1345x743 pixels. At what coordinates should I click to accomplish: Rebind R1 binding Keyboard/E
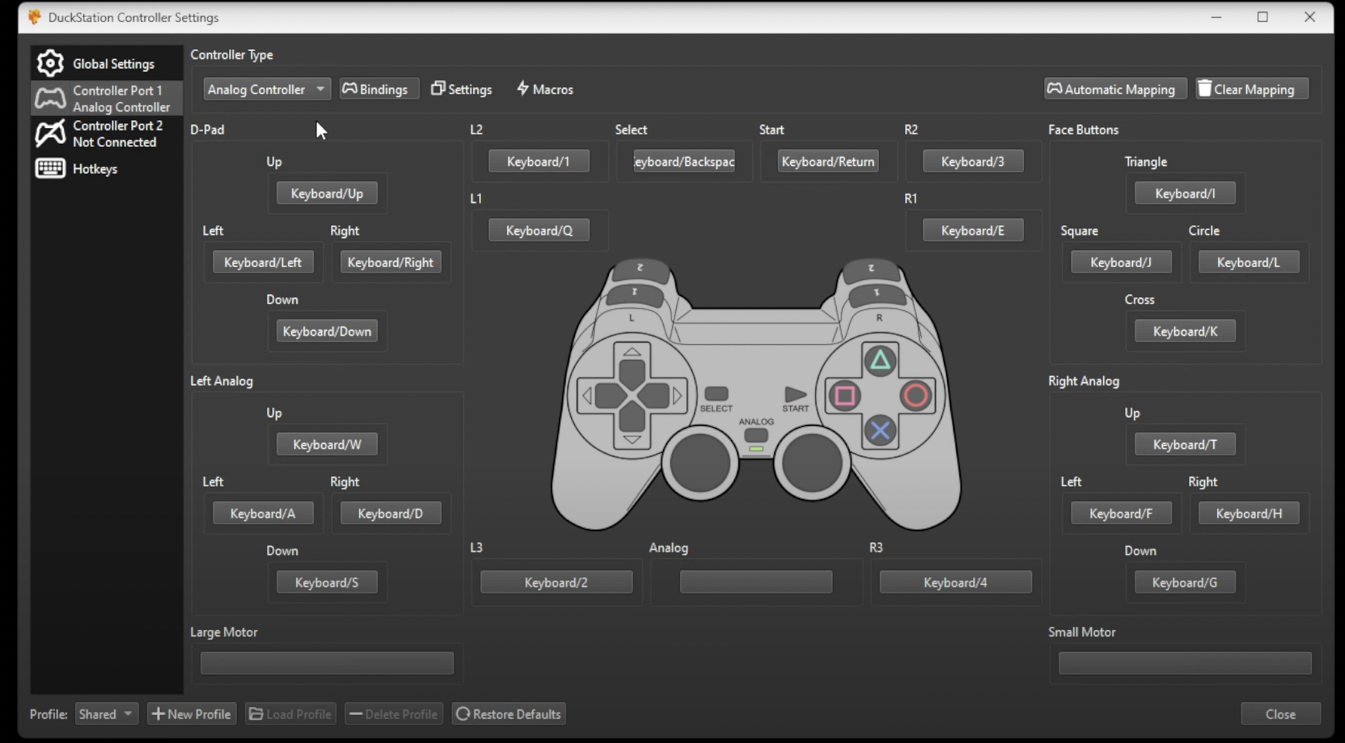click(973, 230)
